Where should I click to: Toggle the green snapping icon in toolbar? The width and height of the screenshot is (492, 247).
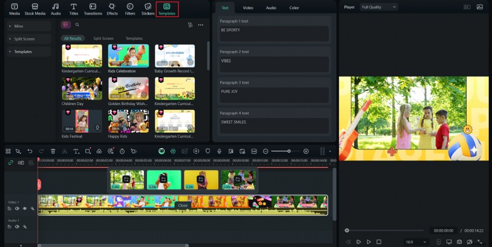(x=173, y=151)
